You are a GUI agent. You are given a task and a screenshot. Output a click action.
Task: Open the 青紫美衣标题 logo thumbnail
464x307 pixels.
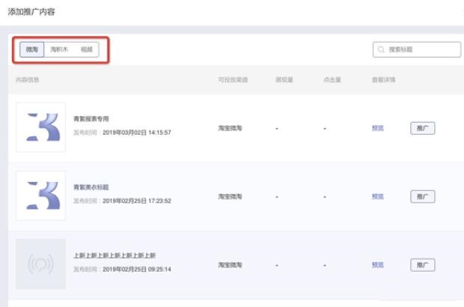coord(40,195)
